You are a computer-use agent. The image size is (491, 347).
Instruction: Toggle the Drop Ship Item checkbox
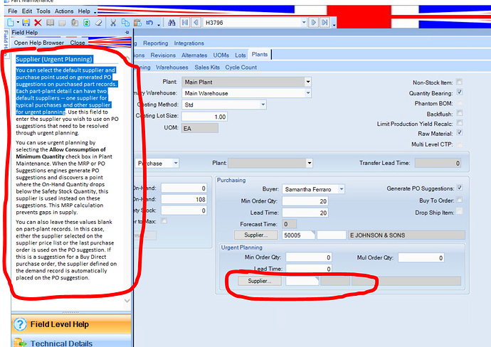[x=460, y=211]
